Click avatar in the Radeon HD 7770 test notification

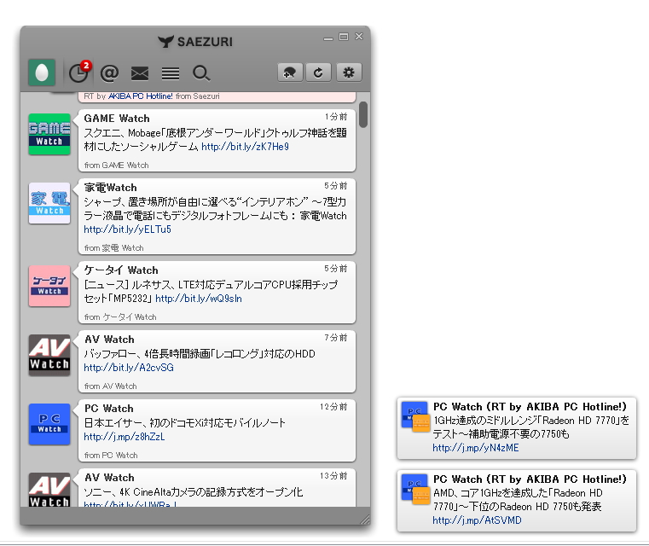click(415, 416)
